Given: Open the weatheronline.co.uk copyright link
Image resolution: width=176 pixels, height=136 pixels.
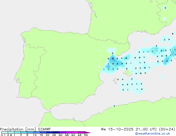Looking at the screenshot, I should 152,134.
